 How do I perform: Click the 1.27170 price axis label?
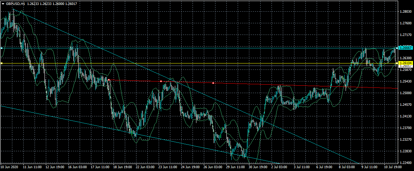[x=406, y=35]
